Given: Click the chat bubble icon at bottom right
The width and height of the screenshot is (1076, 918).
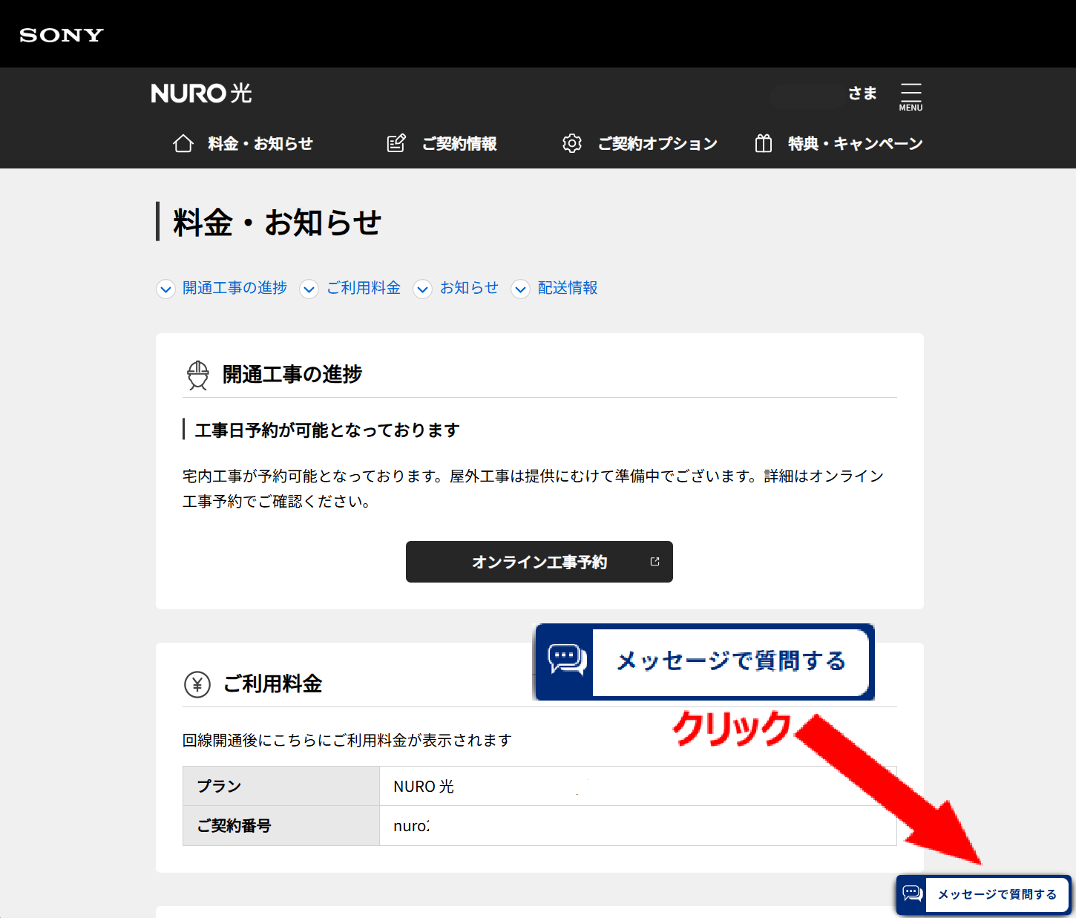Looking at the screenshot, I should coord(912,894).
